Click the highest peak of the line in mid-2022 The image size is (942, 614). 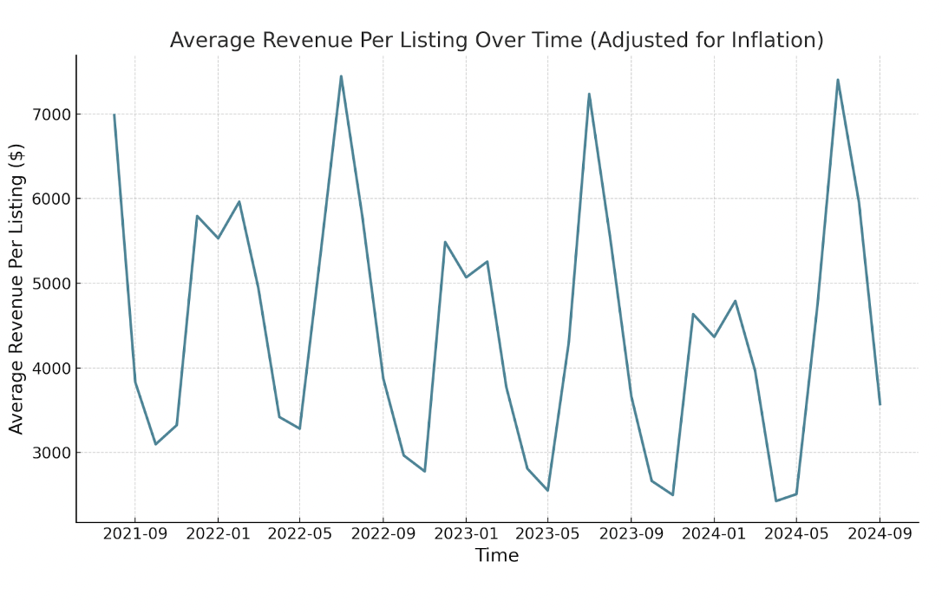tap(341, 76)
